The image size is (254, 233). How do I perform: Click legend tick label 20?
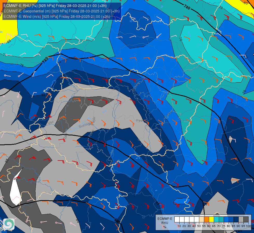click(184, 226)
